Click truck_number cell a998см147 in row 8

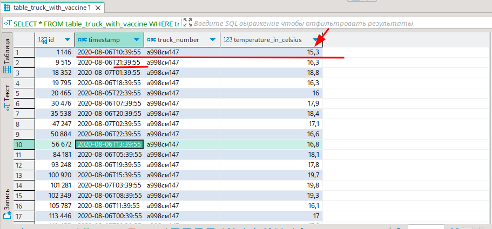pyautogui.click(x=183, y=124)
